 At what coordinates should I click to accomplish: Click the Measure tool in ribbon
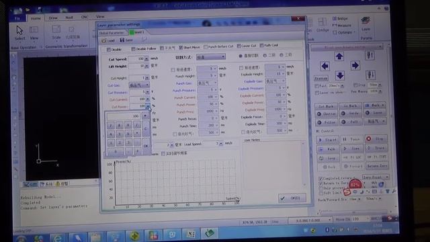(341, 26)
